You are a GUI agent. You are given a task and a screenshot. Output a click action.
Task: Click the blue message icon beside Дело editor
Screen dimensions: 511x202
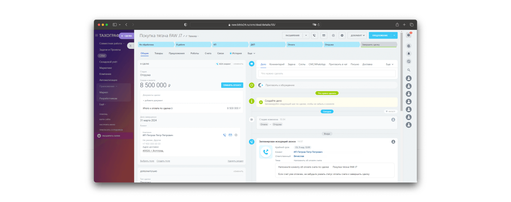tap(251, 64)
